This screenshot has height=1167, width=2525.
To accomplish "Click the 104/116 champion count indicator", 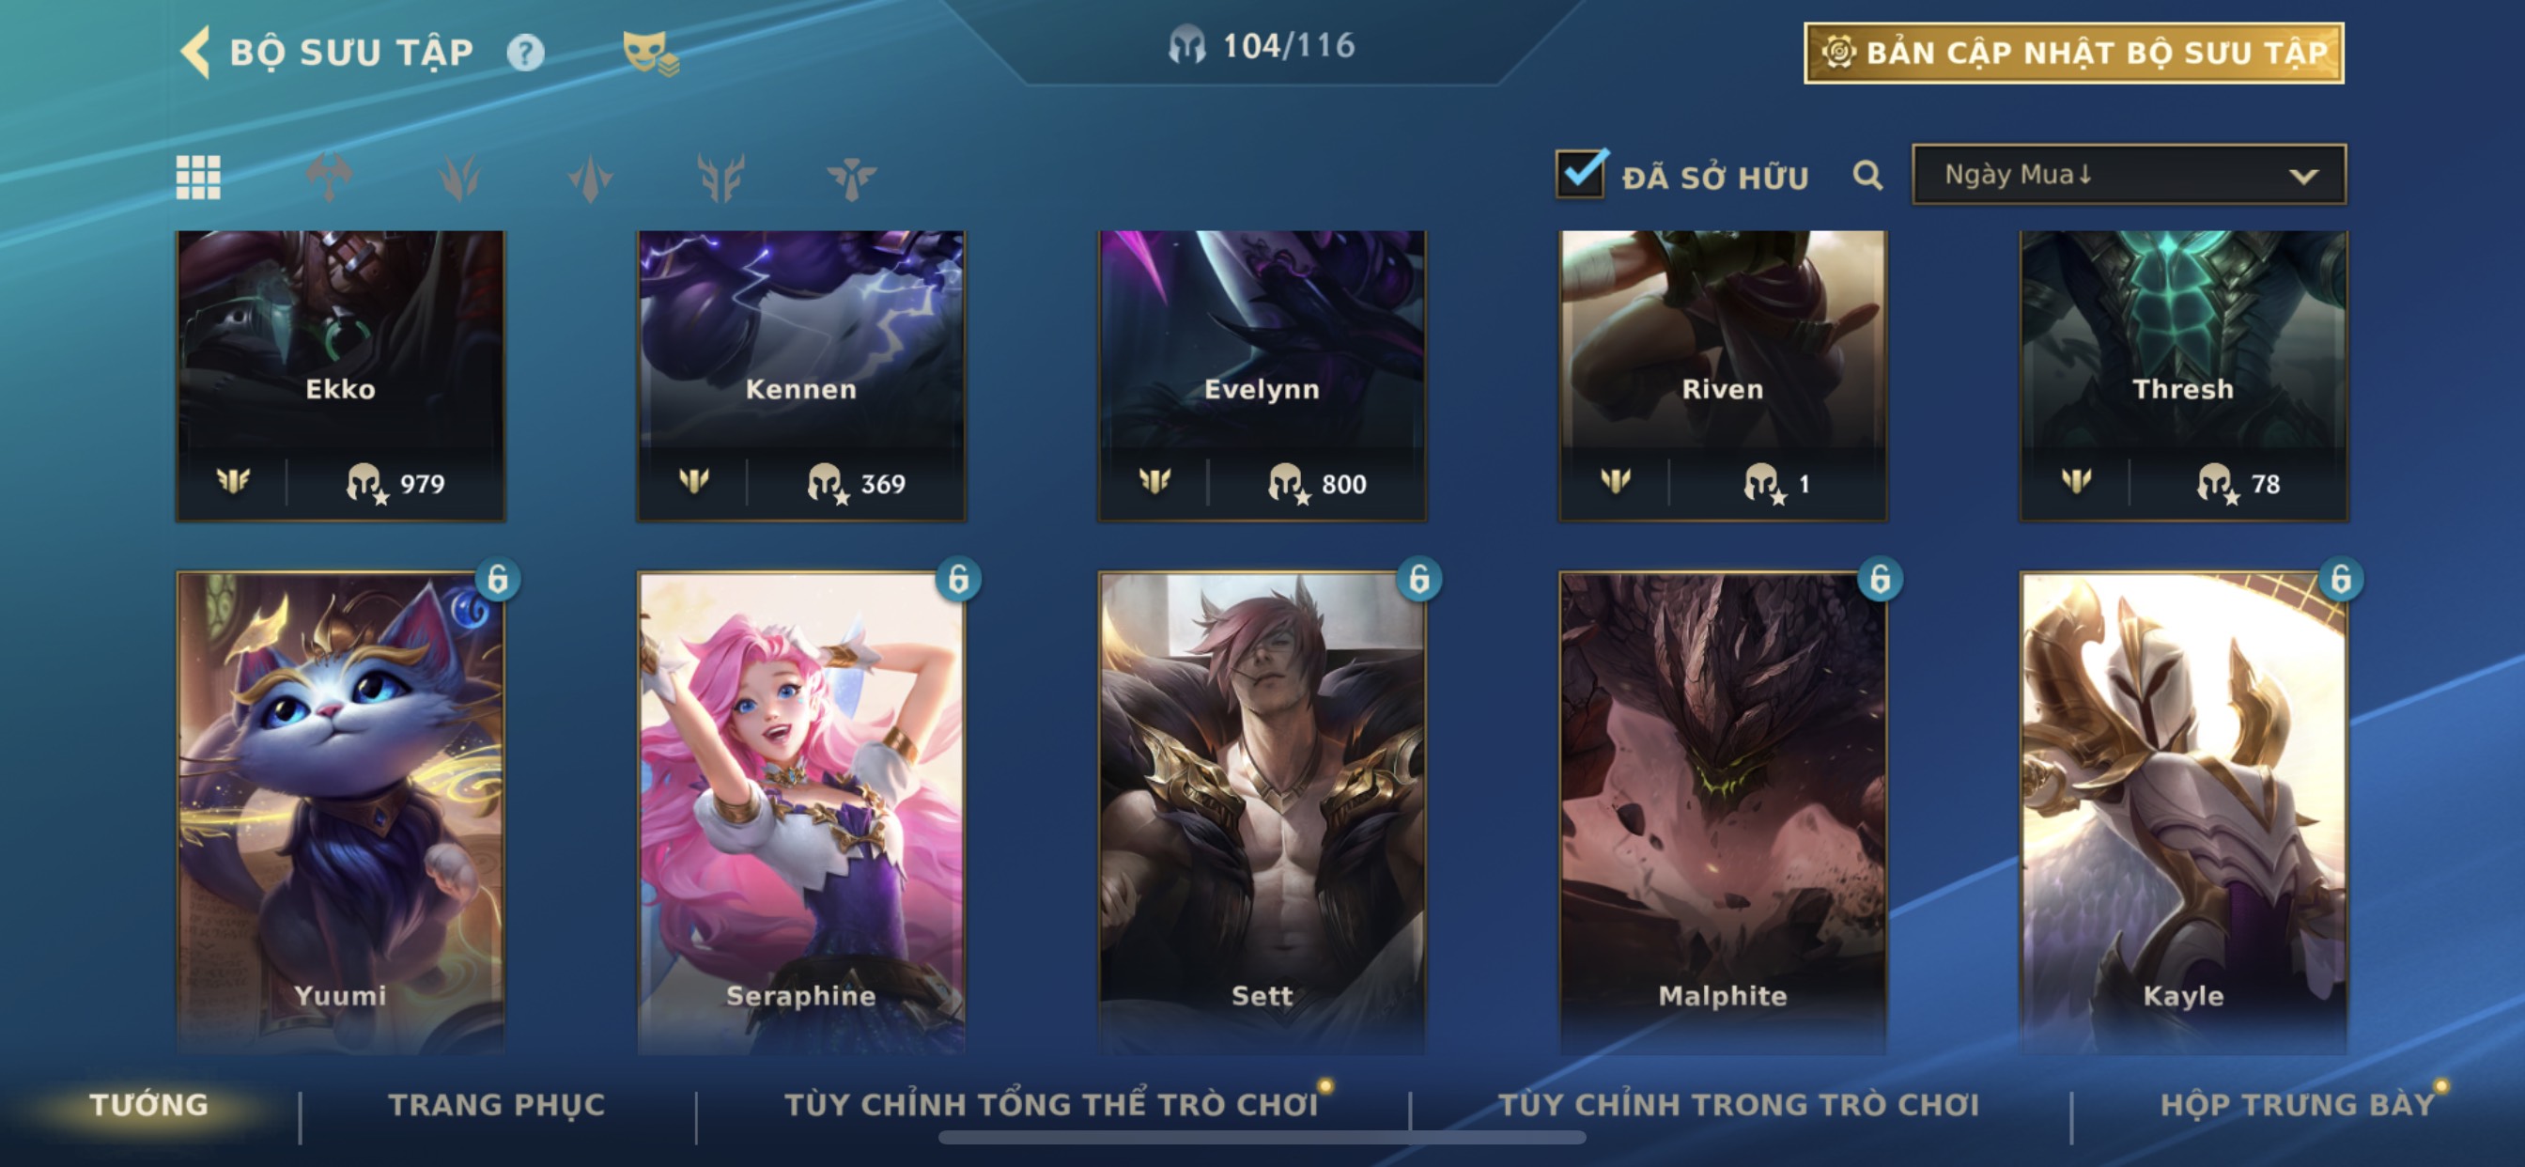I will [x=1262, y=45].
